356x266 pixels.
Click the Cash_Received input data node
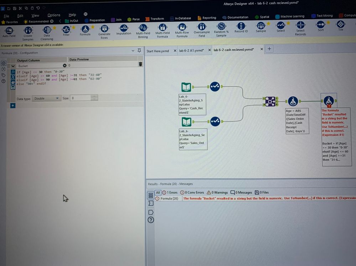pos(186,87)
